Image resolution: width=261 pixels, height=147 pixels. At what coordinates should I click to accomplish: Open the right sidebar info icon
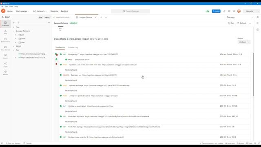click(258, 30)
